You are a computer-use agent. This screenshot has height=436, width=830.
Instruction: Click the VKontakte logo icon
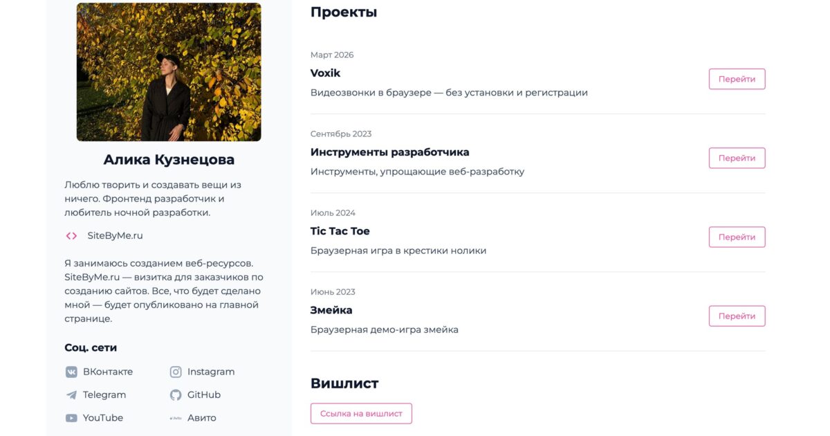coord(71,372)
